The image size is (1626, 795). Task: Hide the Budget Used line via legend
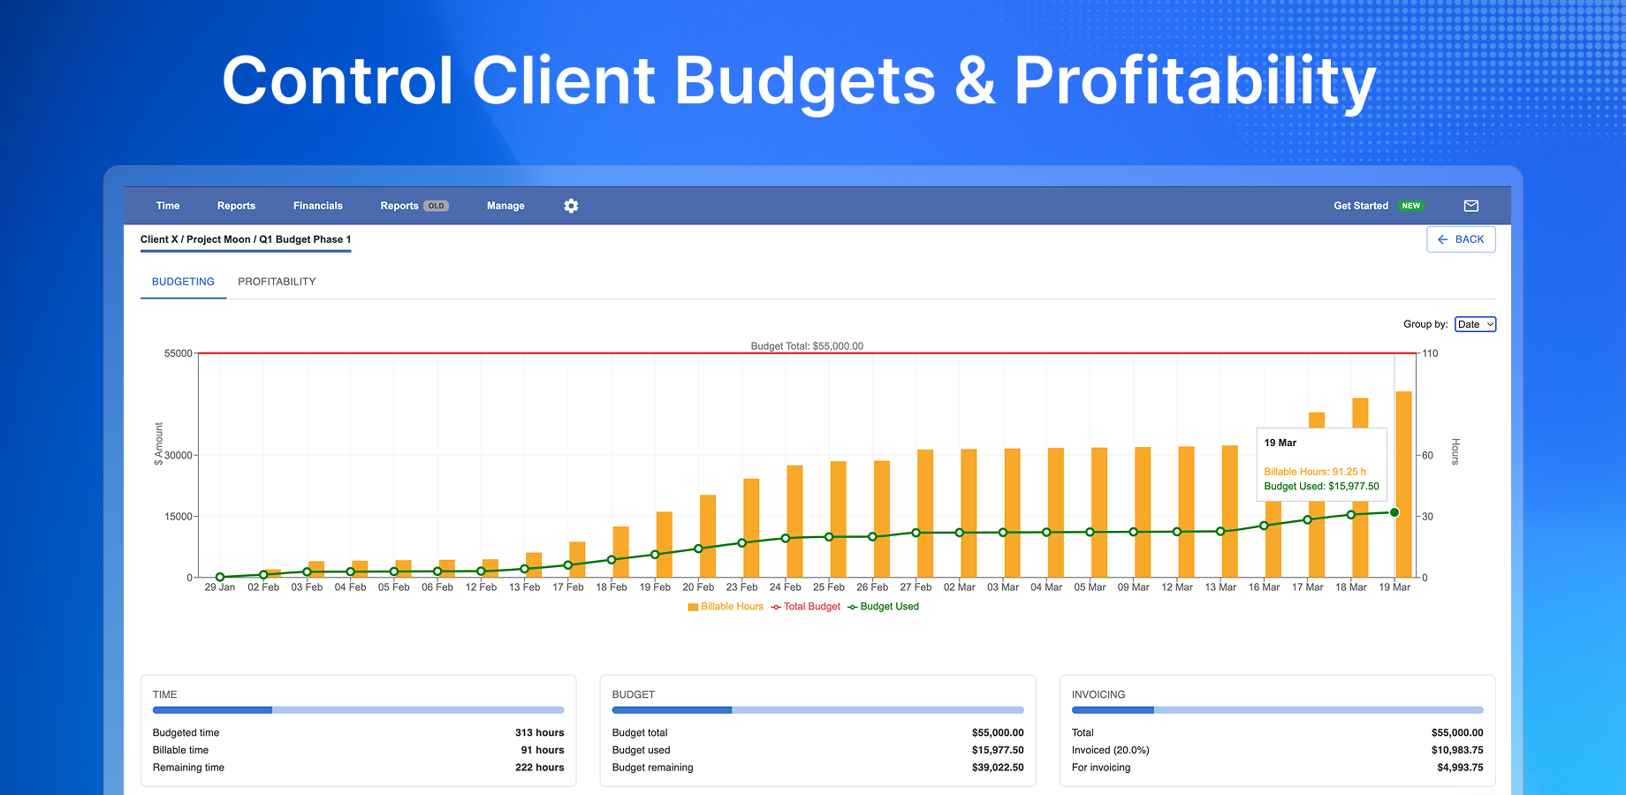coord(888,606)
